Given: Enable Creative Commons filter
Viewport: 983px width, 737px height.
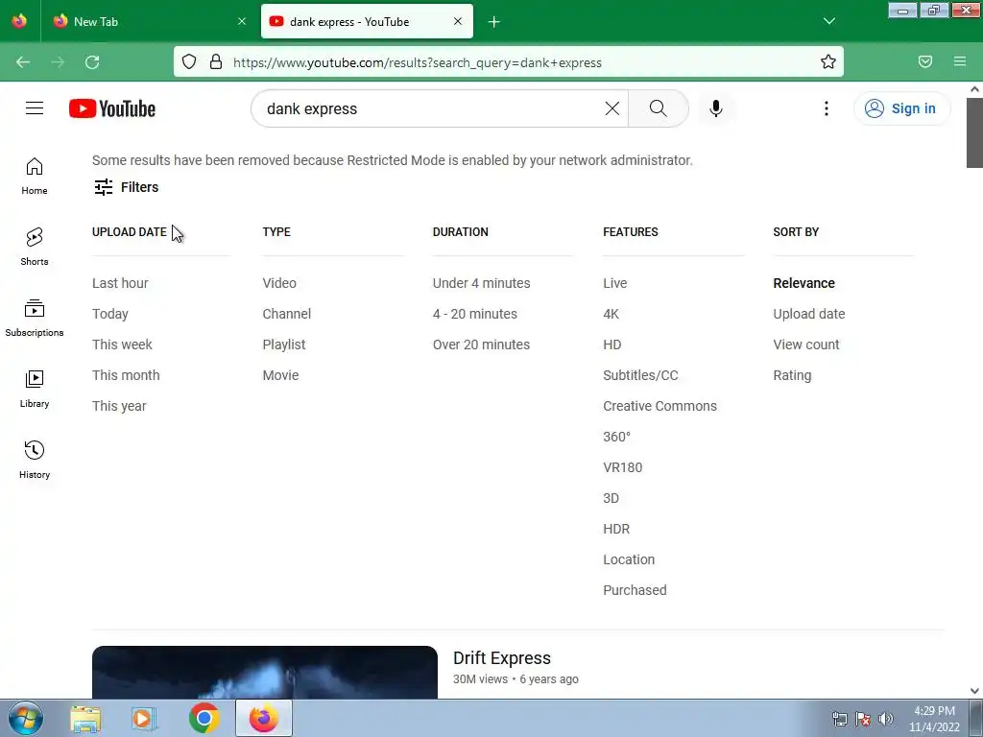Looking at the screenshot, I should [x=660, y=406].
